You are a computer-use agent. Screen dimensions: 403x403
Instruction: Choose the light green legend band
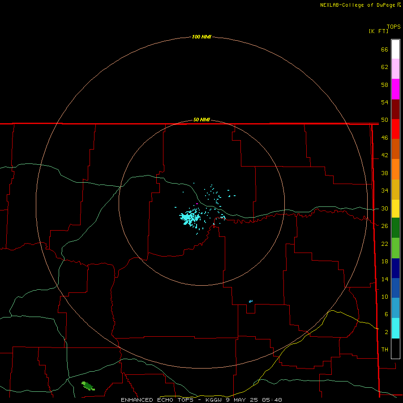[x=395, y=248]
